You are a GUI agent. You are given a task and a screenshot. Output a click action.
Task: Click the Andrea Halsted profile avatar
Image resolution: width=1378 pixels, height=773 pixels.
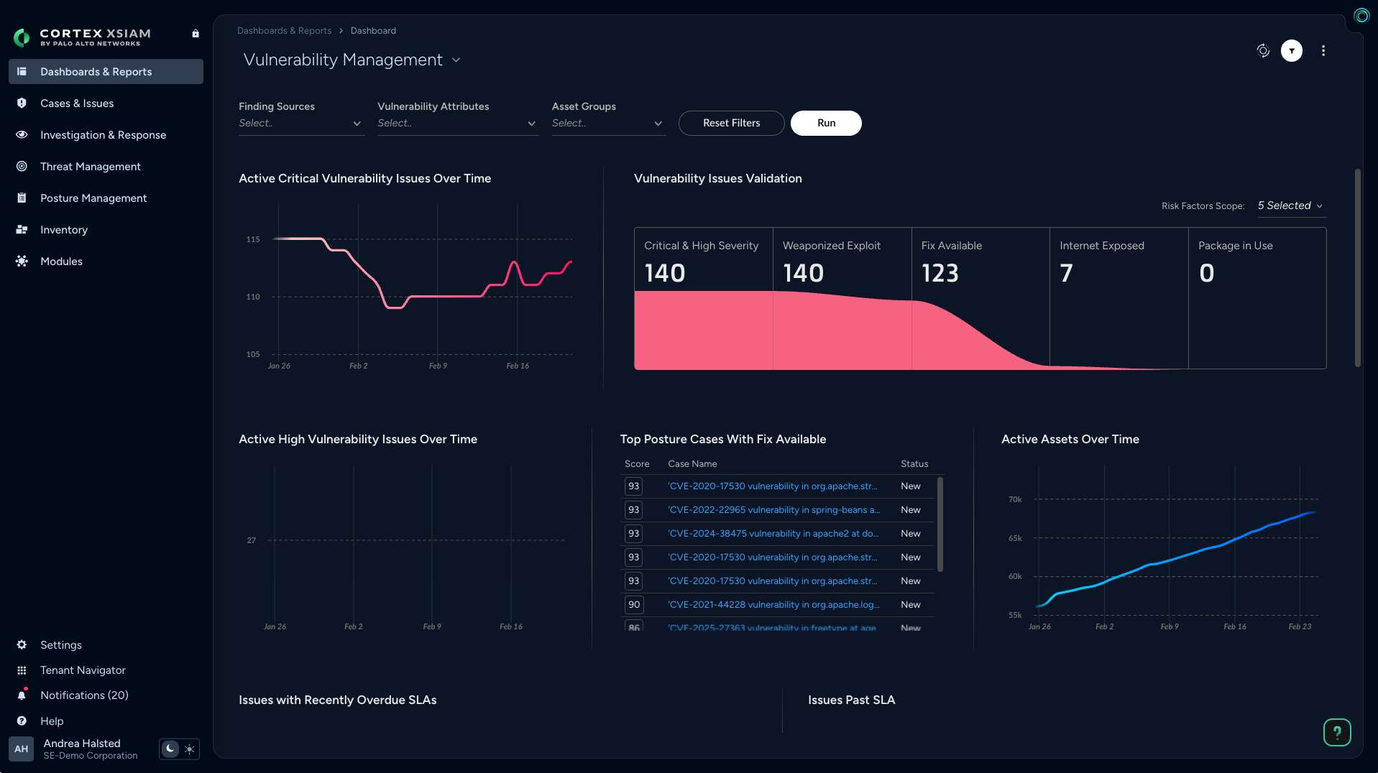tap(21, 749)
